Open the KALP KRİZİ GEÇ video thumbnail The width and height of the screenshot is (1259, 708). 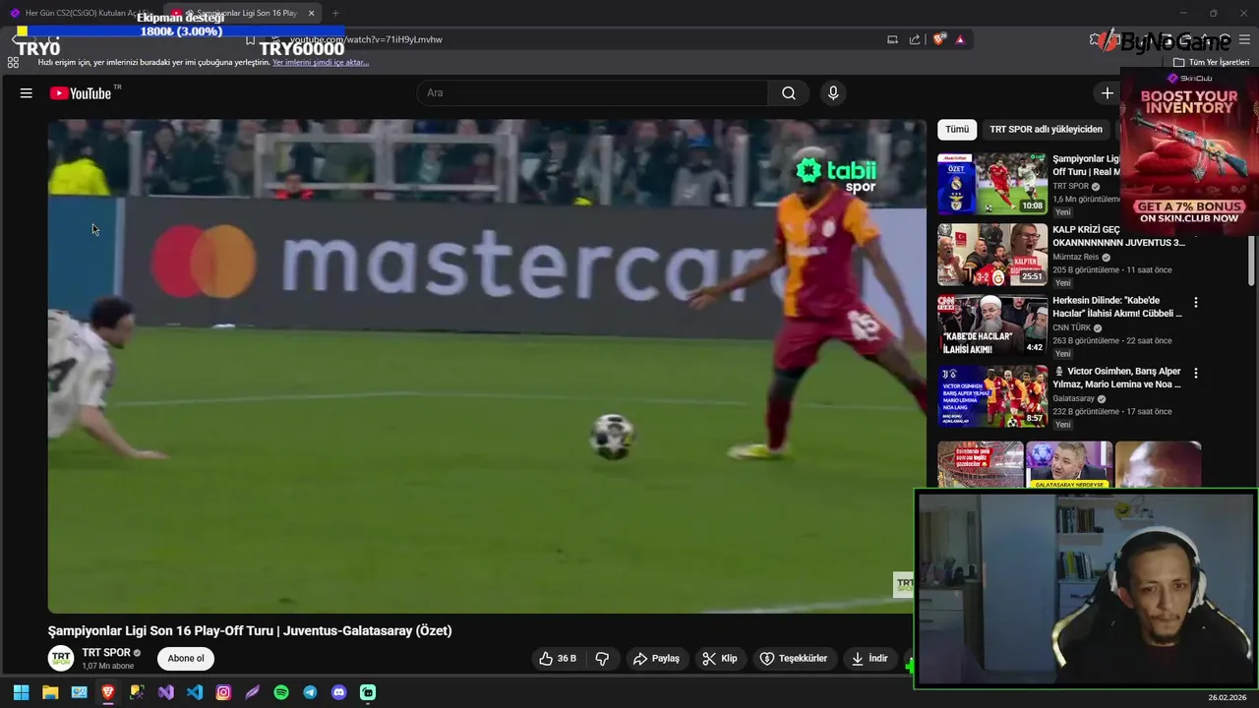click(x=992, y=255)
